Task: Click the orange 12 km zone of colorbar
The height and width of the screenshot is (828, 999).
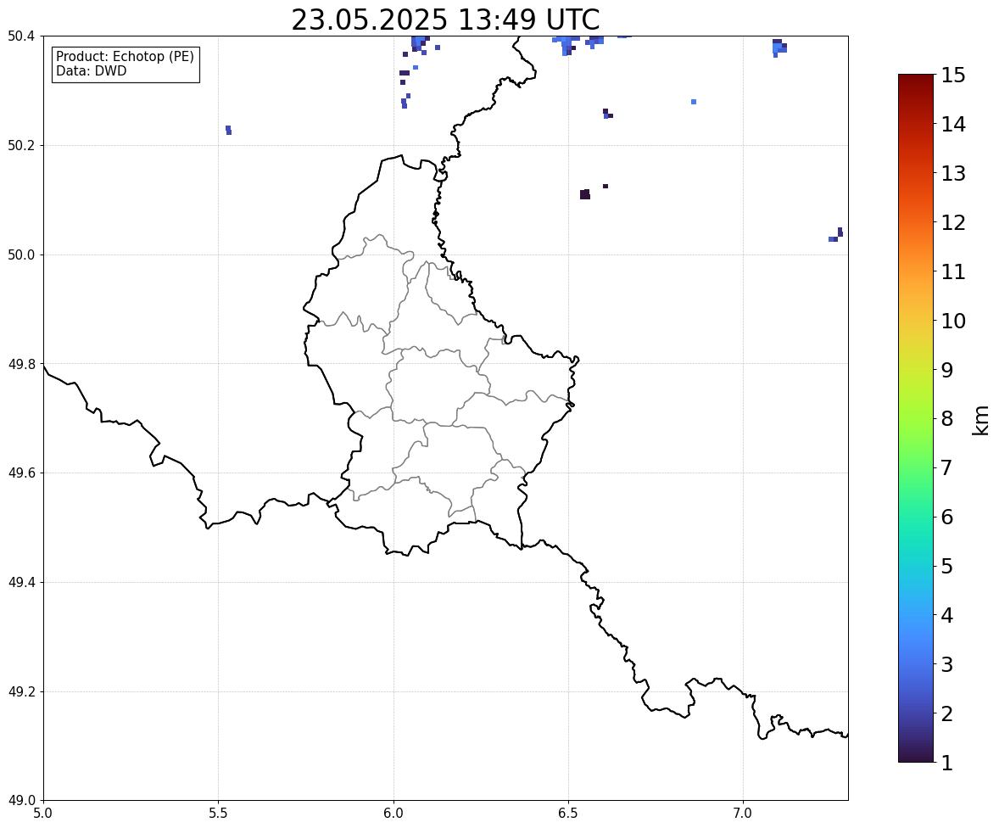Action: (x=916, y=222)
